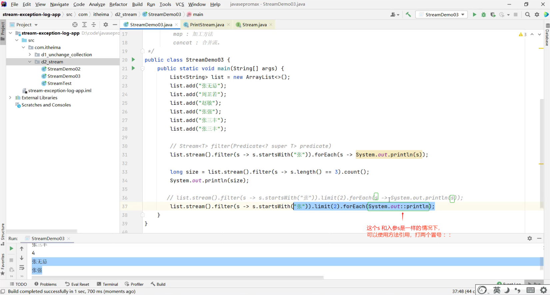This screenshot has height=295, width=550.
Task: Collapse the com.itheima package node
Action: click(23, 47)
